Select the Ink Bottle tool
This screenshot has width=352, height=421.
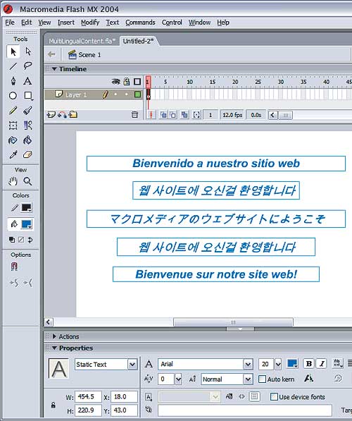(13, 140)
